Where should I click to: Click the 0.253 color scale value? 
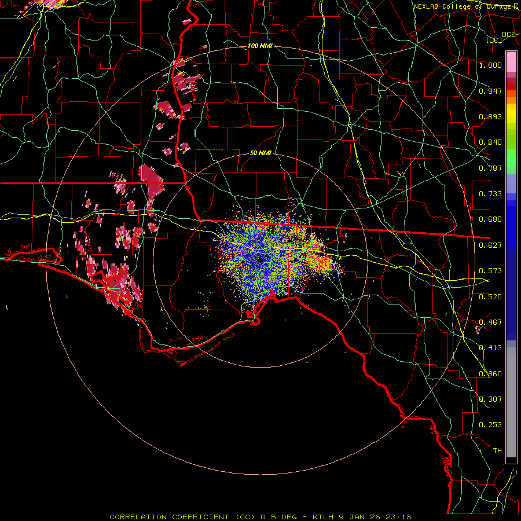click(490, 425)
